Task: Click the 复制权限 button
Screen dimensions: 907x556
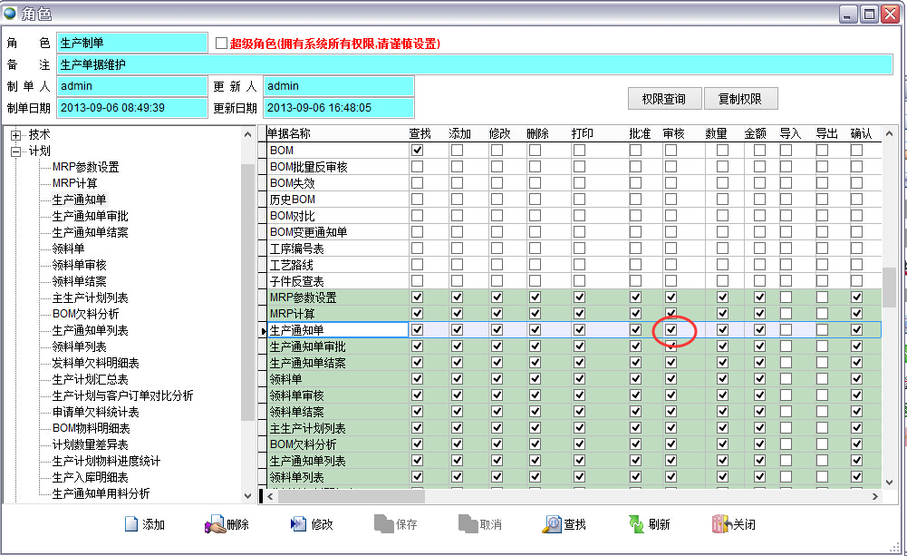Action: [739, 99]
